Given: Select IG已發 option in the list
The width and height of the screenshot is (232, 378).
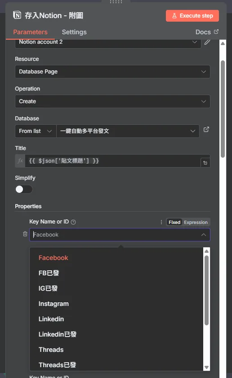Looking at the screenshot, I should pos(116,288).
